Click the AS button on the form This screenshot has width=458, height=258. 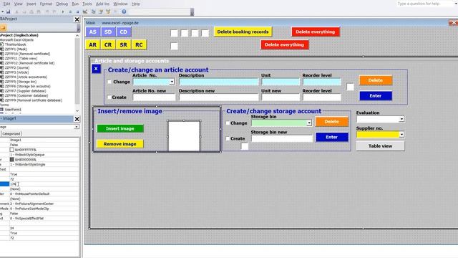[x=92, y=32]
